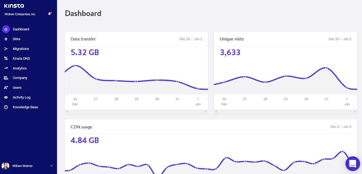Screen dimensions: 362x174
Task: Click the Unique visits card title
Action: point(232,39)
